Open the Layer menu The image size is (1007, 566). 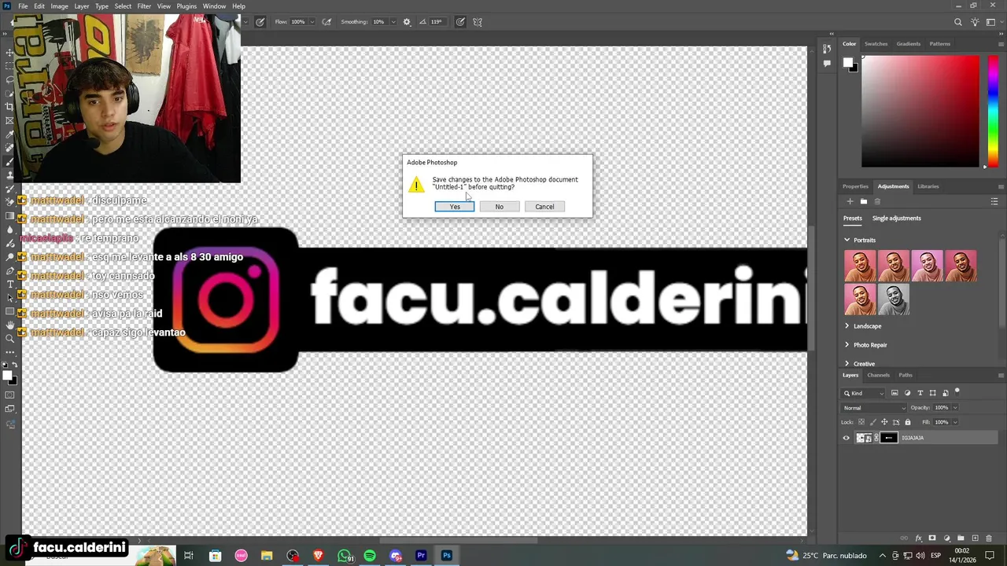(x=82, y=6)
